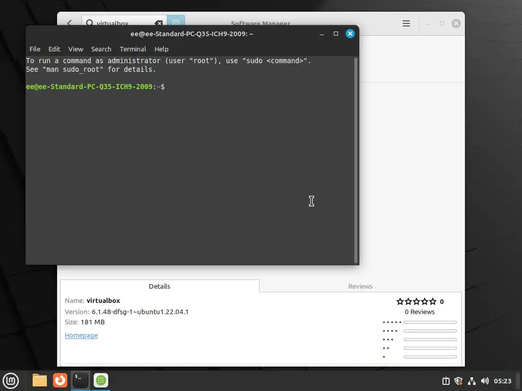Click the "0 Reviews" text
The width and height of the screenshot is (522, 391).
click(420, 312)
